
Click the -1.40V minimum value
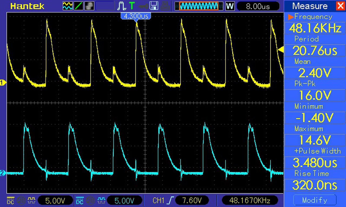pyautogui.click(x=315, y=118)
